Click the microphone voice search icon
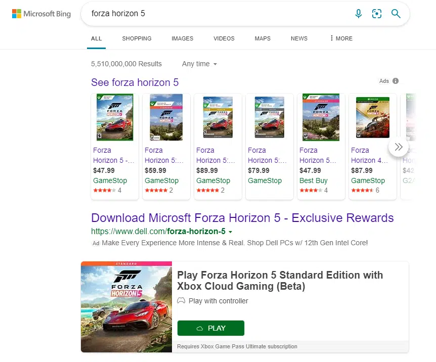This screenshot has height=362, width=436. (x=359, y=14)
